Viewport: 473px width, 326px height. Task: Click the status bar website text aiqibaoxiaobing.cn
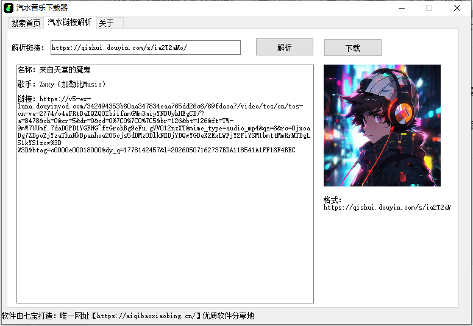[146, 316]
